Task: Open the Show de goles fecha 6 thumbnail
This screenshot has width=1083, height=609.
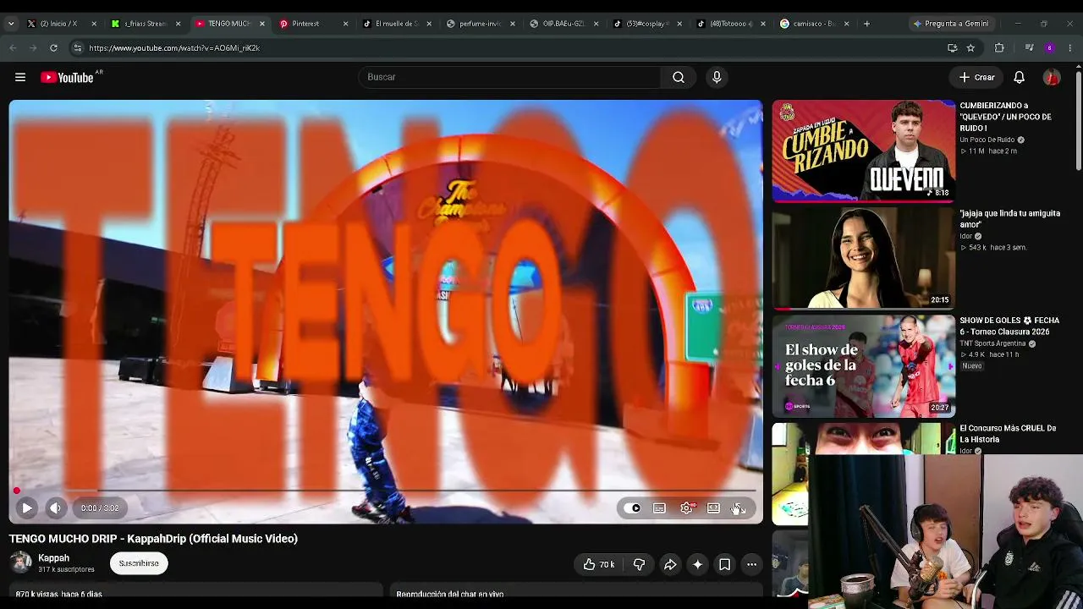Action: coord(863,365)
